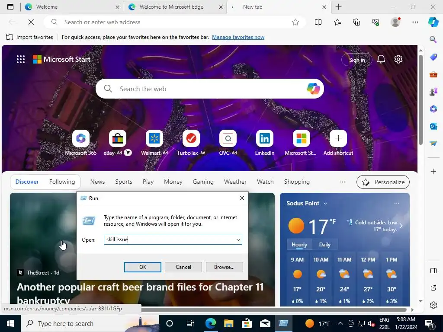Launch Copilot from the Edge toolbar
Viewport: 443px width, 332px height.
(x=433, y=22)
